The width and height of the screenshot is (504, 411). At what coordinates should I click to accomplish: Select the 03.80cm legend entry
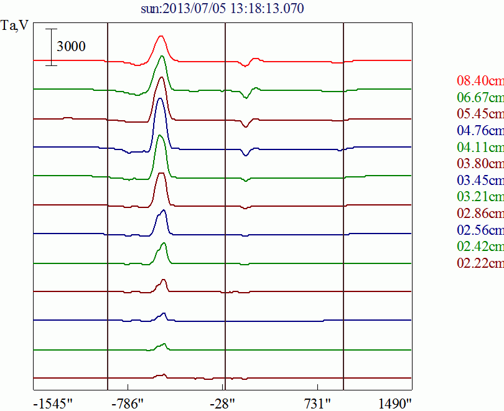point(480,163)
